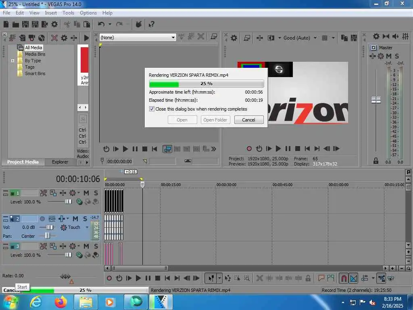The width and height of the screenshot is (413, 310).
Task: Toggle Close this dialog box when rendering completes
Action: click(152, 109)
